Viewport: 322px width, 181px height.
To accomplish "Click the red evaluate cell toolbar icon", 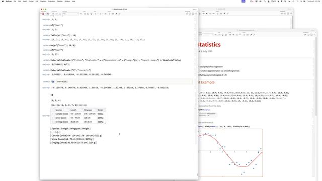I will point(43,14).
